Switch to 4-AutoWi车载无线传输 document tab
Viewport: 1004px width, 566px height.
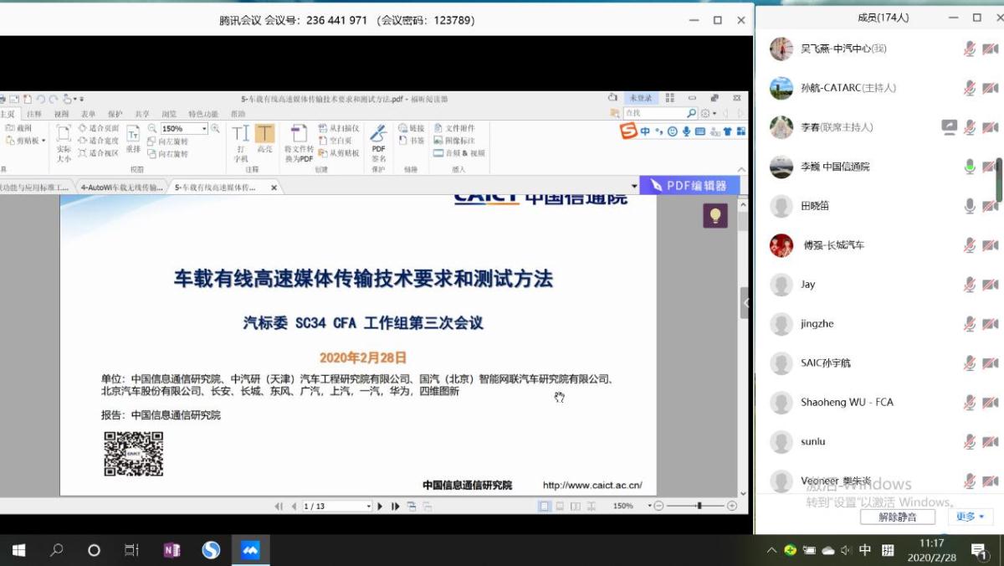click(x=121, y=188)
